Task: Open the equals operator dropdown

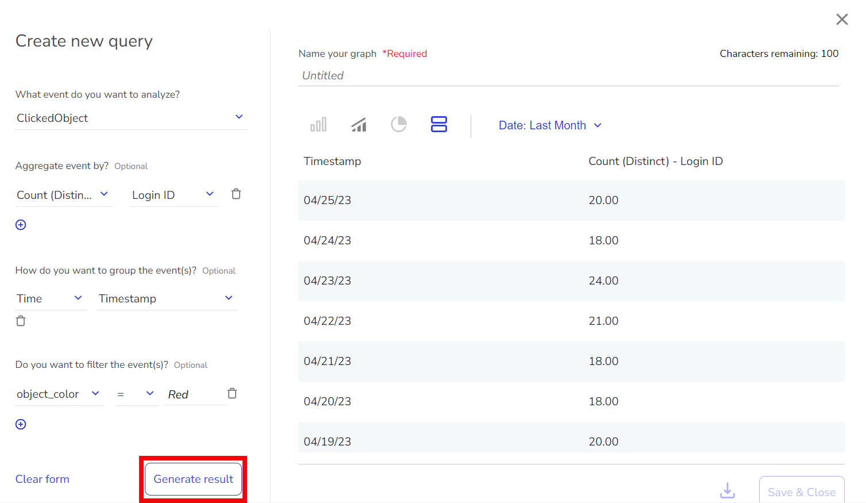Action: point(137,394)
